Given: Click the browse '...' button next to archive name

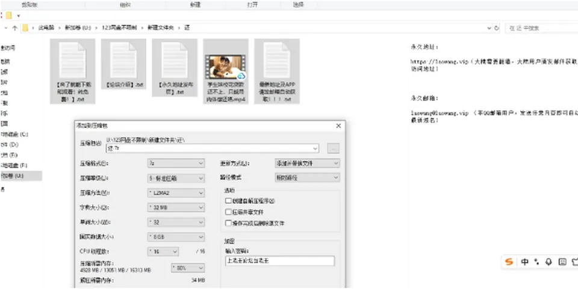Looking at the screenshot, I should pyautogui.click(x=333, y=148).
